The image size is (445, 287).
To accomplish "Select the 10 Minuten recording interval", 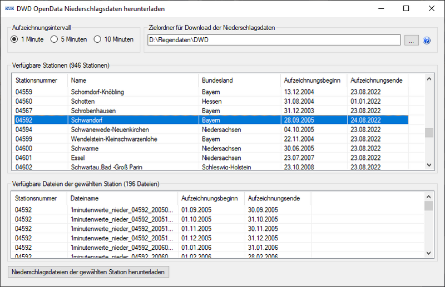I will pyautogui.click(x=113, y=39).
